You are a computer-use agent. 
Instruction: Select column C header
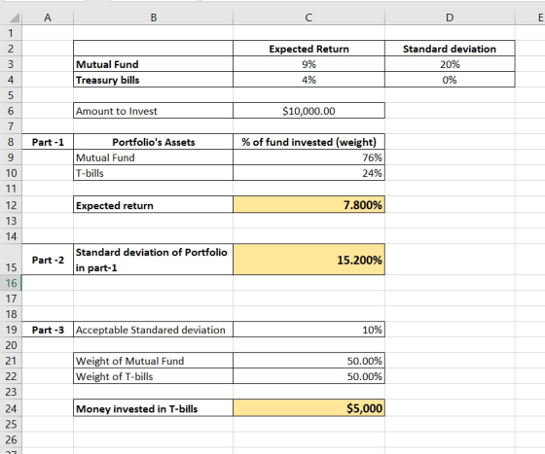click(x=309, y=17)
